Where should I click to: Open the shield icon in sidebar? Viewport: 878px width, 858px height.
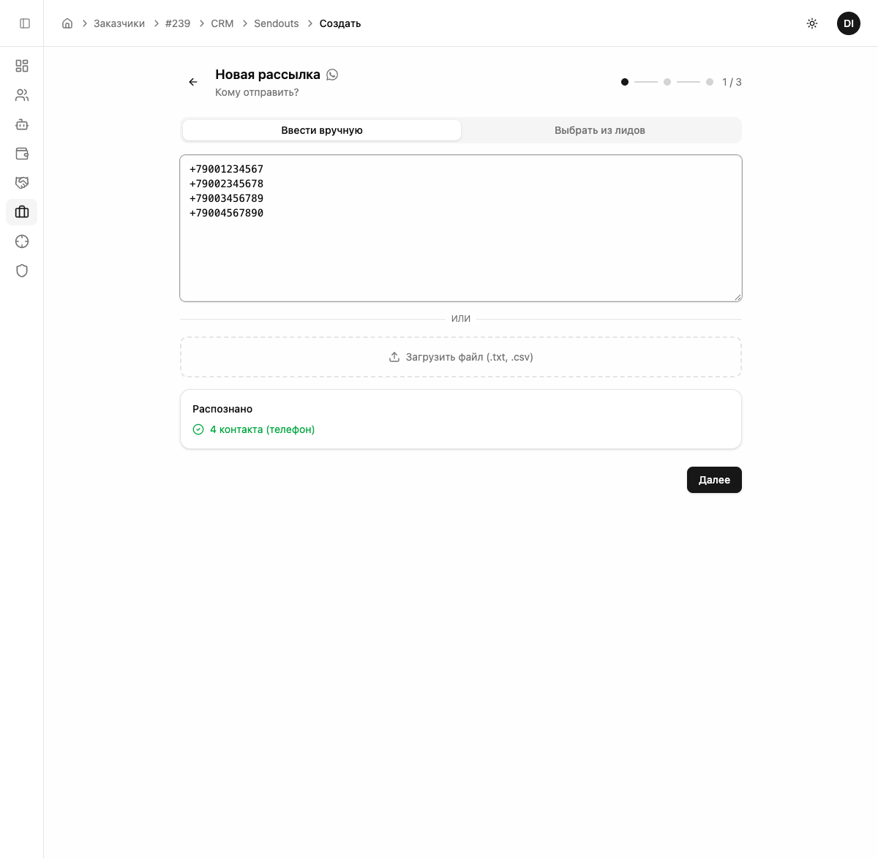click(22, 271)
